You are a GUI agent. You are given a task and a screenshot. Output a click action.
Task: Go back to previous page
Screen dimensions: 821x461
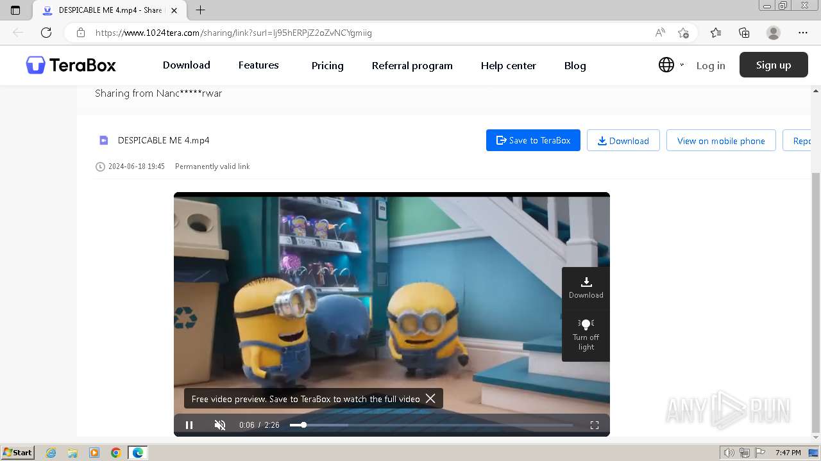[x=18, y=33]
